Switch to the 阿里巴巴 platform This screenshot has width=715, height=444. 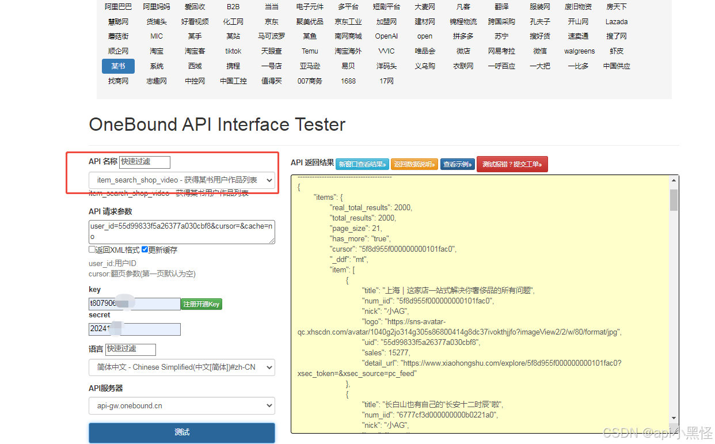click(x=118, y=7)
